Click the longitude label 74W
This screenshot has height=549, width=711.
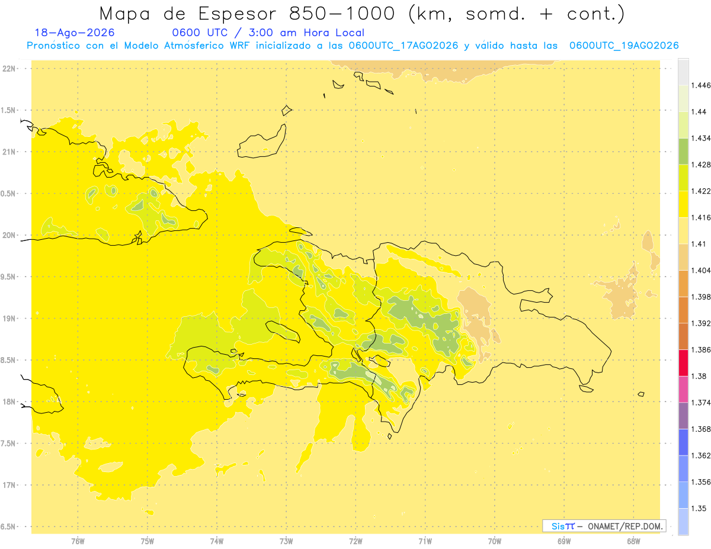click(x=217, y=541)
